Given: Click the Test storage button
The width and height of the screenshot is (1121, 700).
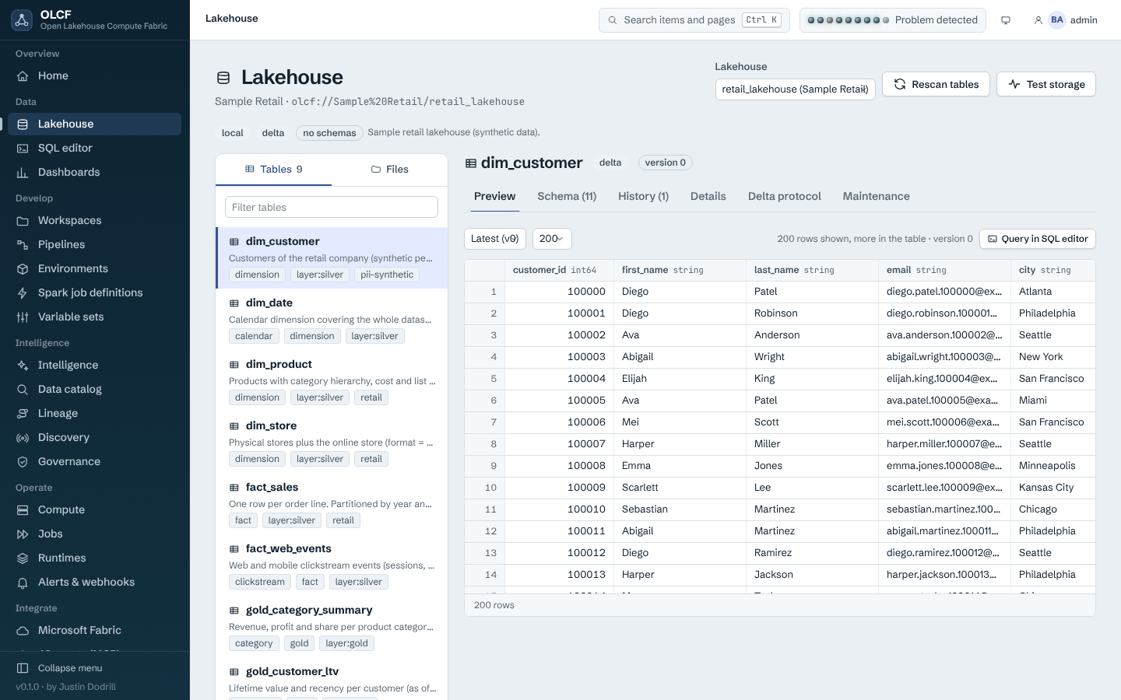Looking at the screenshot, I should point(1046,84).
